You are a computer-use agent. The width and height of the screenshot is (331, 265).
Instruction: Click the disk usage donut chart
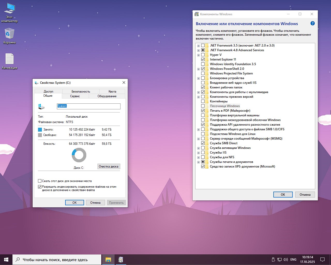click(x=79, y=155)
